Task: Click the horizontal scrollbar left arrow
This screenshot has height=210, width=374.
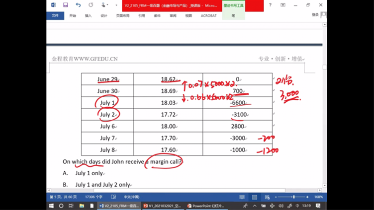Action: pos(49,190)
